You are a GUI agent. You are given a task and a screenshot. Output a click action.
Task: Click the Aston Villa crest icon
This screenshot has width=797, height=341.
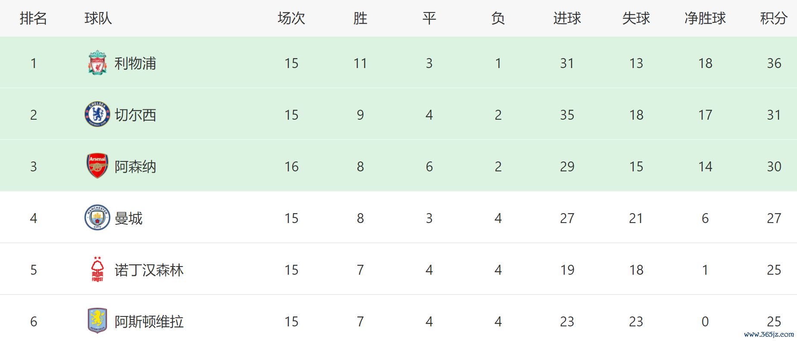tap(97, 321)
